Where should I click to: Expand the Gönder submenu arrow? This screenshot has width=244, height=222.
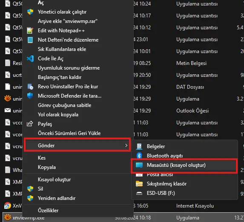coord(126,145)
